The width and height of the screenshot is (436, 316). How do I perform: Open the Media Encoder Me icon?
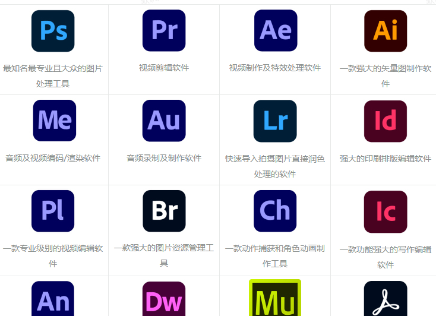tap(54, 121)
